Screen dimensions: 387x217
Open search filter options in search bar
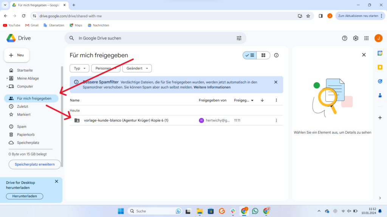point(239,38)
